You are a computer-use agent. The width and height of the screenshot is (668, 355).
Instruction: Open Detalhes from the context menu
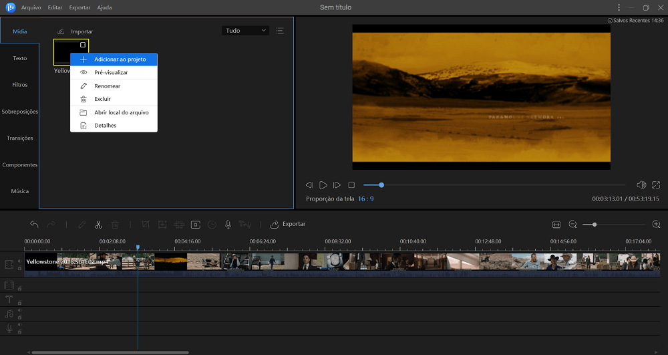pyautogui.click(x=114, y=125)
